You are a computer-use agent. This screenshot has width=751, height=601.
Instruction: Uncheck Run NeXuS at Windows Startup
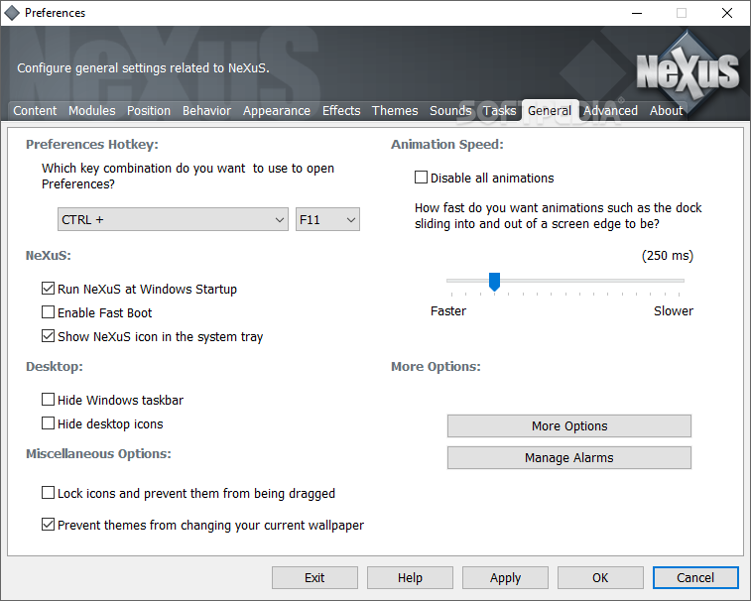tap(48, 289)
